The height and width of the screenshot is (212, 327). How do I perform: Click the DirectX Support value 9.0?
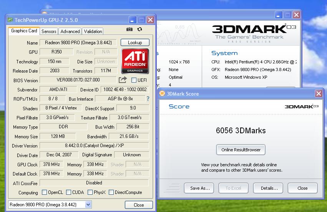pyautogui.click(x=133, y=108)
